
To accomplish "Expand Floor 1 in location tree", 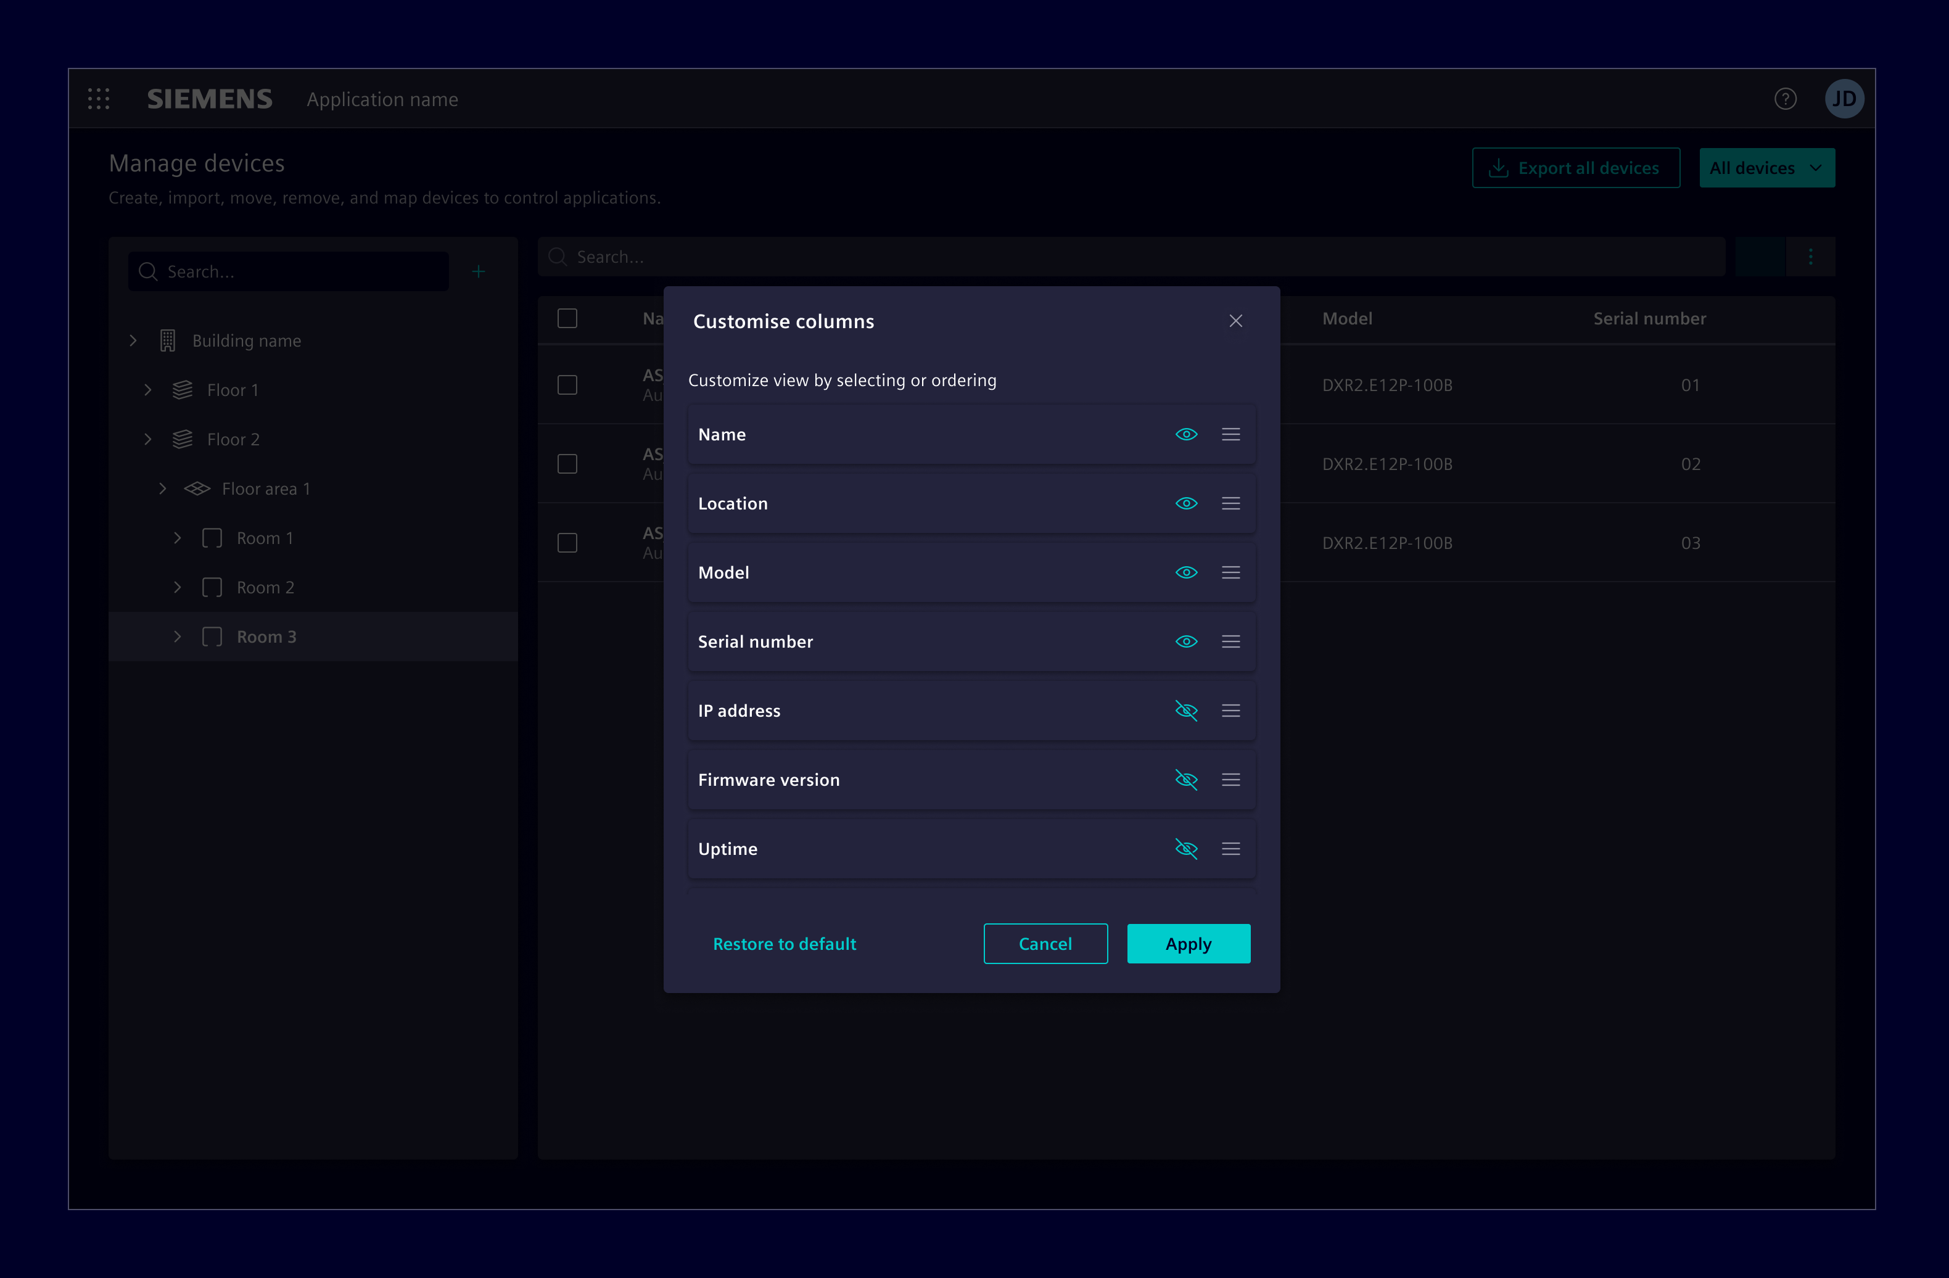I will click(x=148, y=390).
